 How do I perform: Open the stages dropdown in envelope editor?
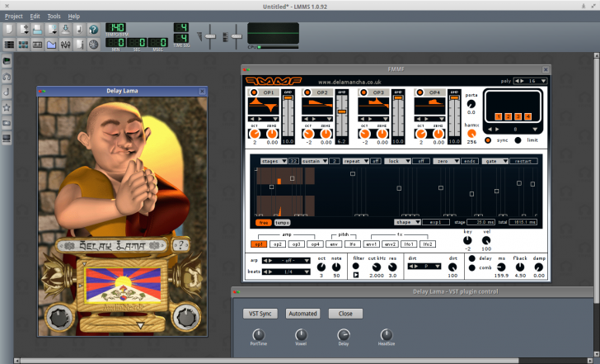[274, 161]
